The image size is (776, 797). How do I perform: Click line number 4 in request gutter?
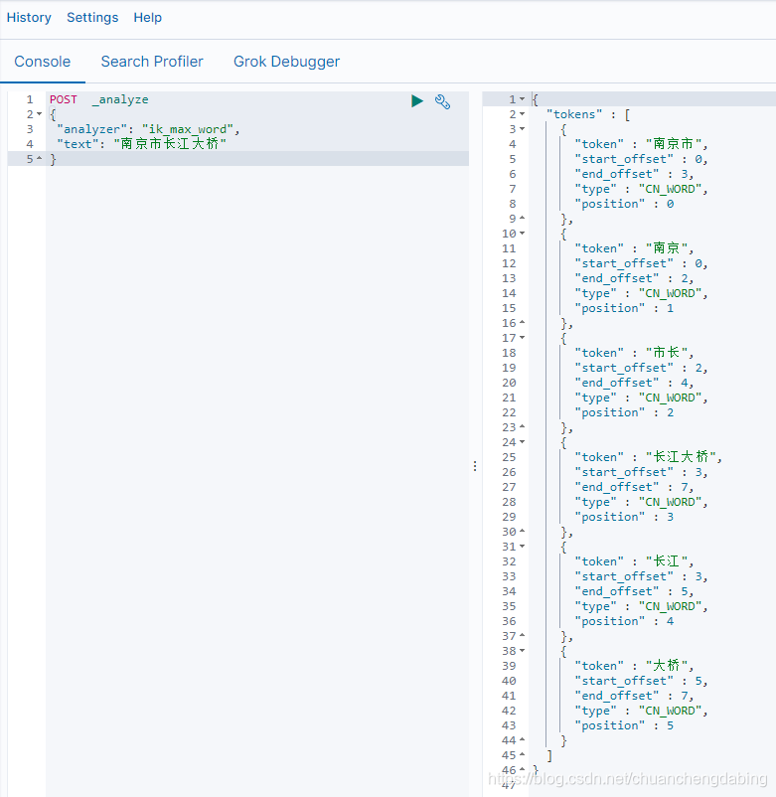pyautogui.click(x=30, y=144)
